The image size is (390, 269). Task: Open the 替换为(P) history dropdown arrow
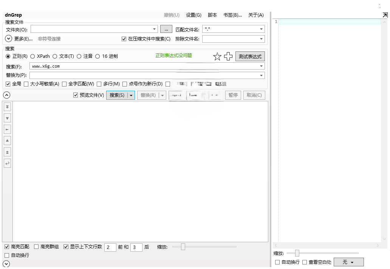tap(261, 75)
